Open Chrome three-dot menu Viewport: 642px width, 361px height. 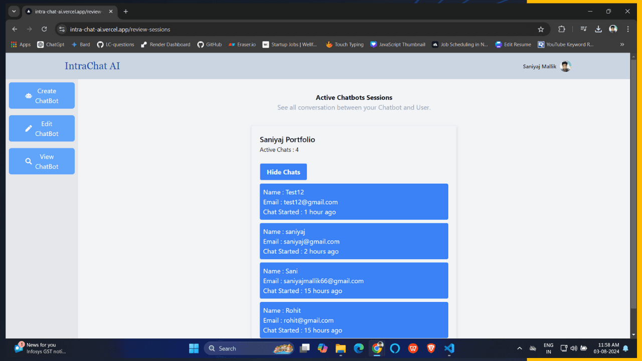pos(628,29)
